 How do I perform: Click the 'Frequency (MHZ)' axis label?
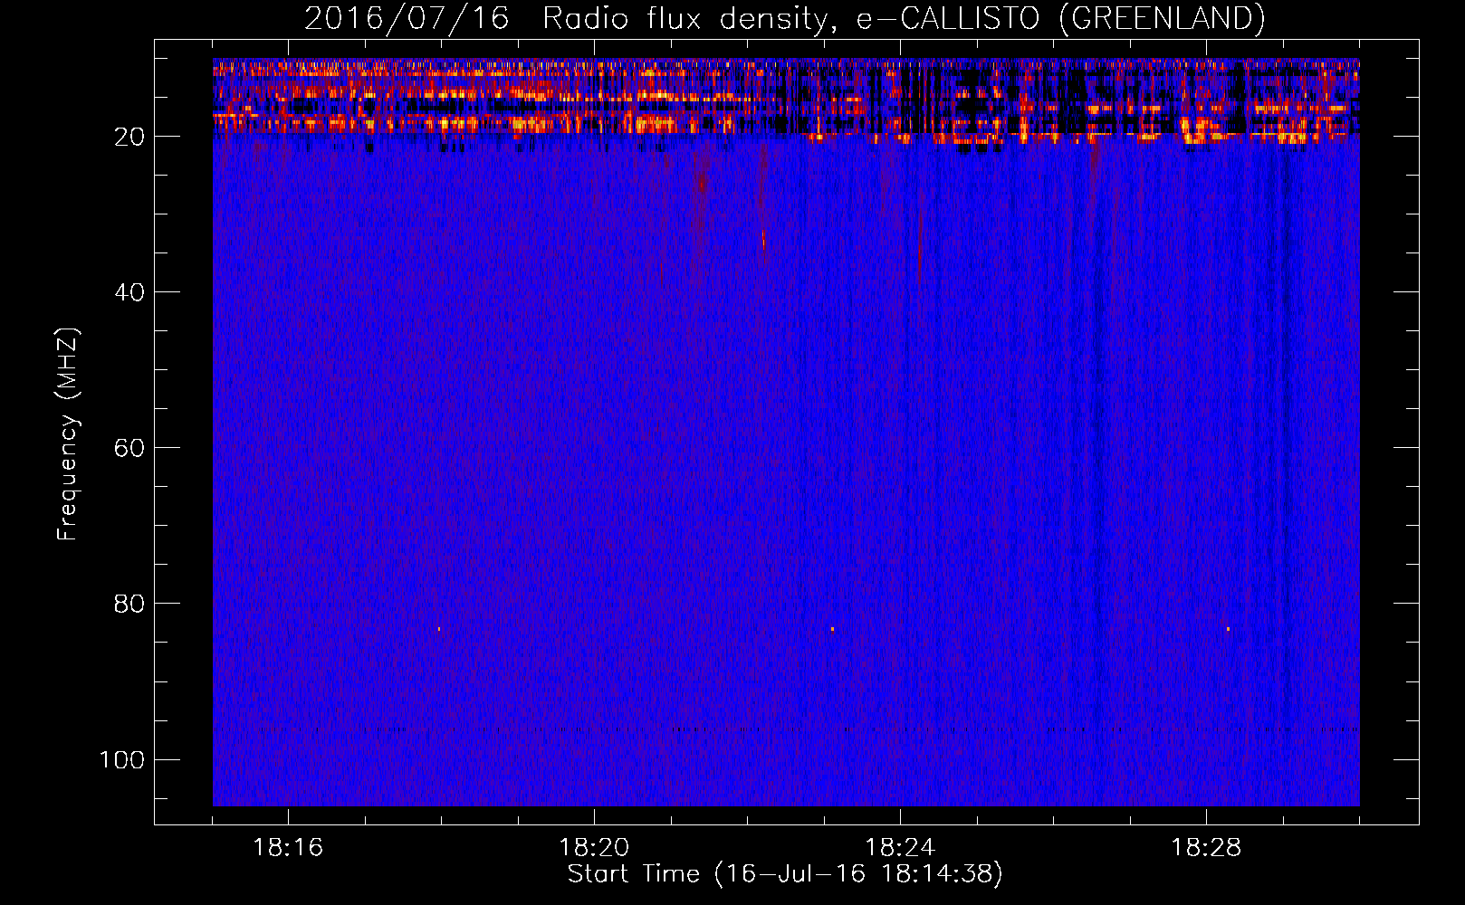pos(68,434)
